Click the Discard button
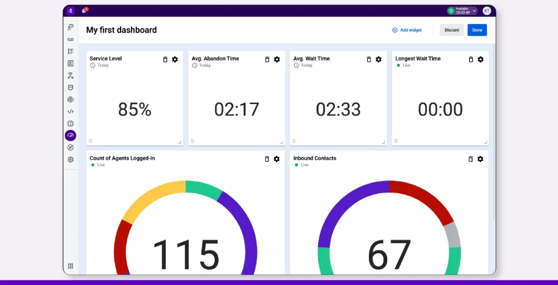The width and height of the screenshot is (558, 285). coord(451,30)
